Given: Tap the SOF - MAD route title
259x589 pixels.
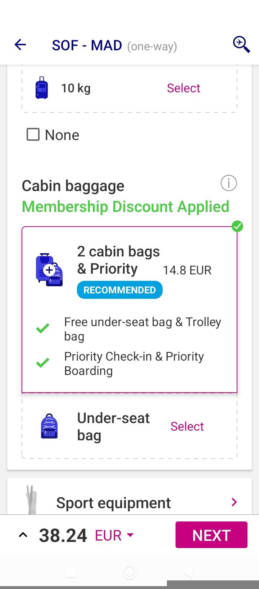Looking at the screenshot, I should [87, 46].
